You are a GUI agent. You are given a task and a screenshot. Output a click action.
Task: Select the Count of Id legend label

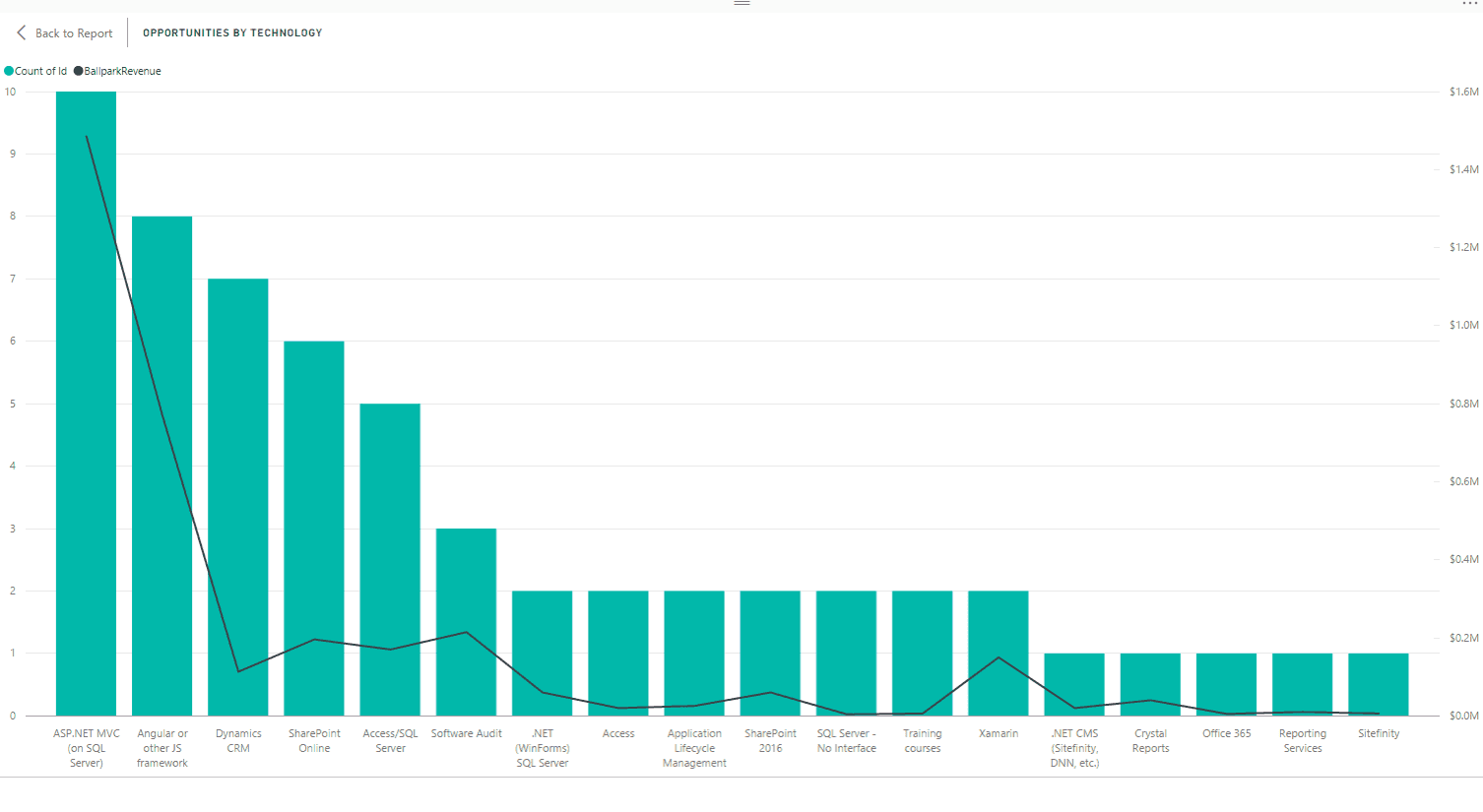(x=40, y=71)
